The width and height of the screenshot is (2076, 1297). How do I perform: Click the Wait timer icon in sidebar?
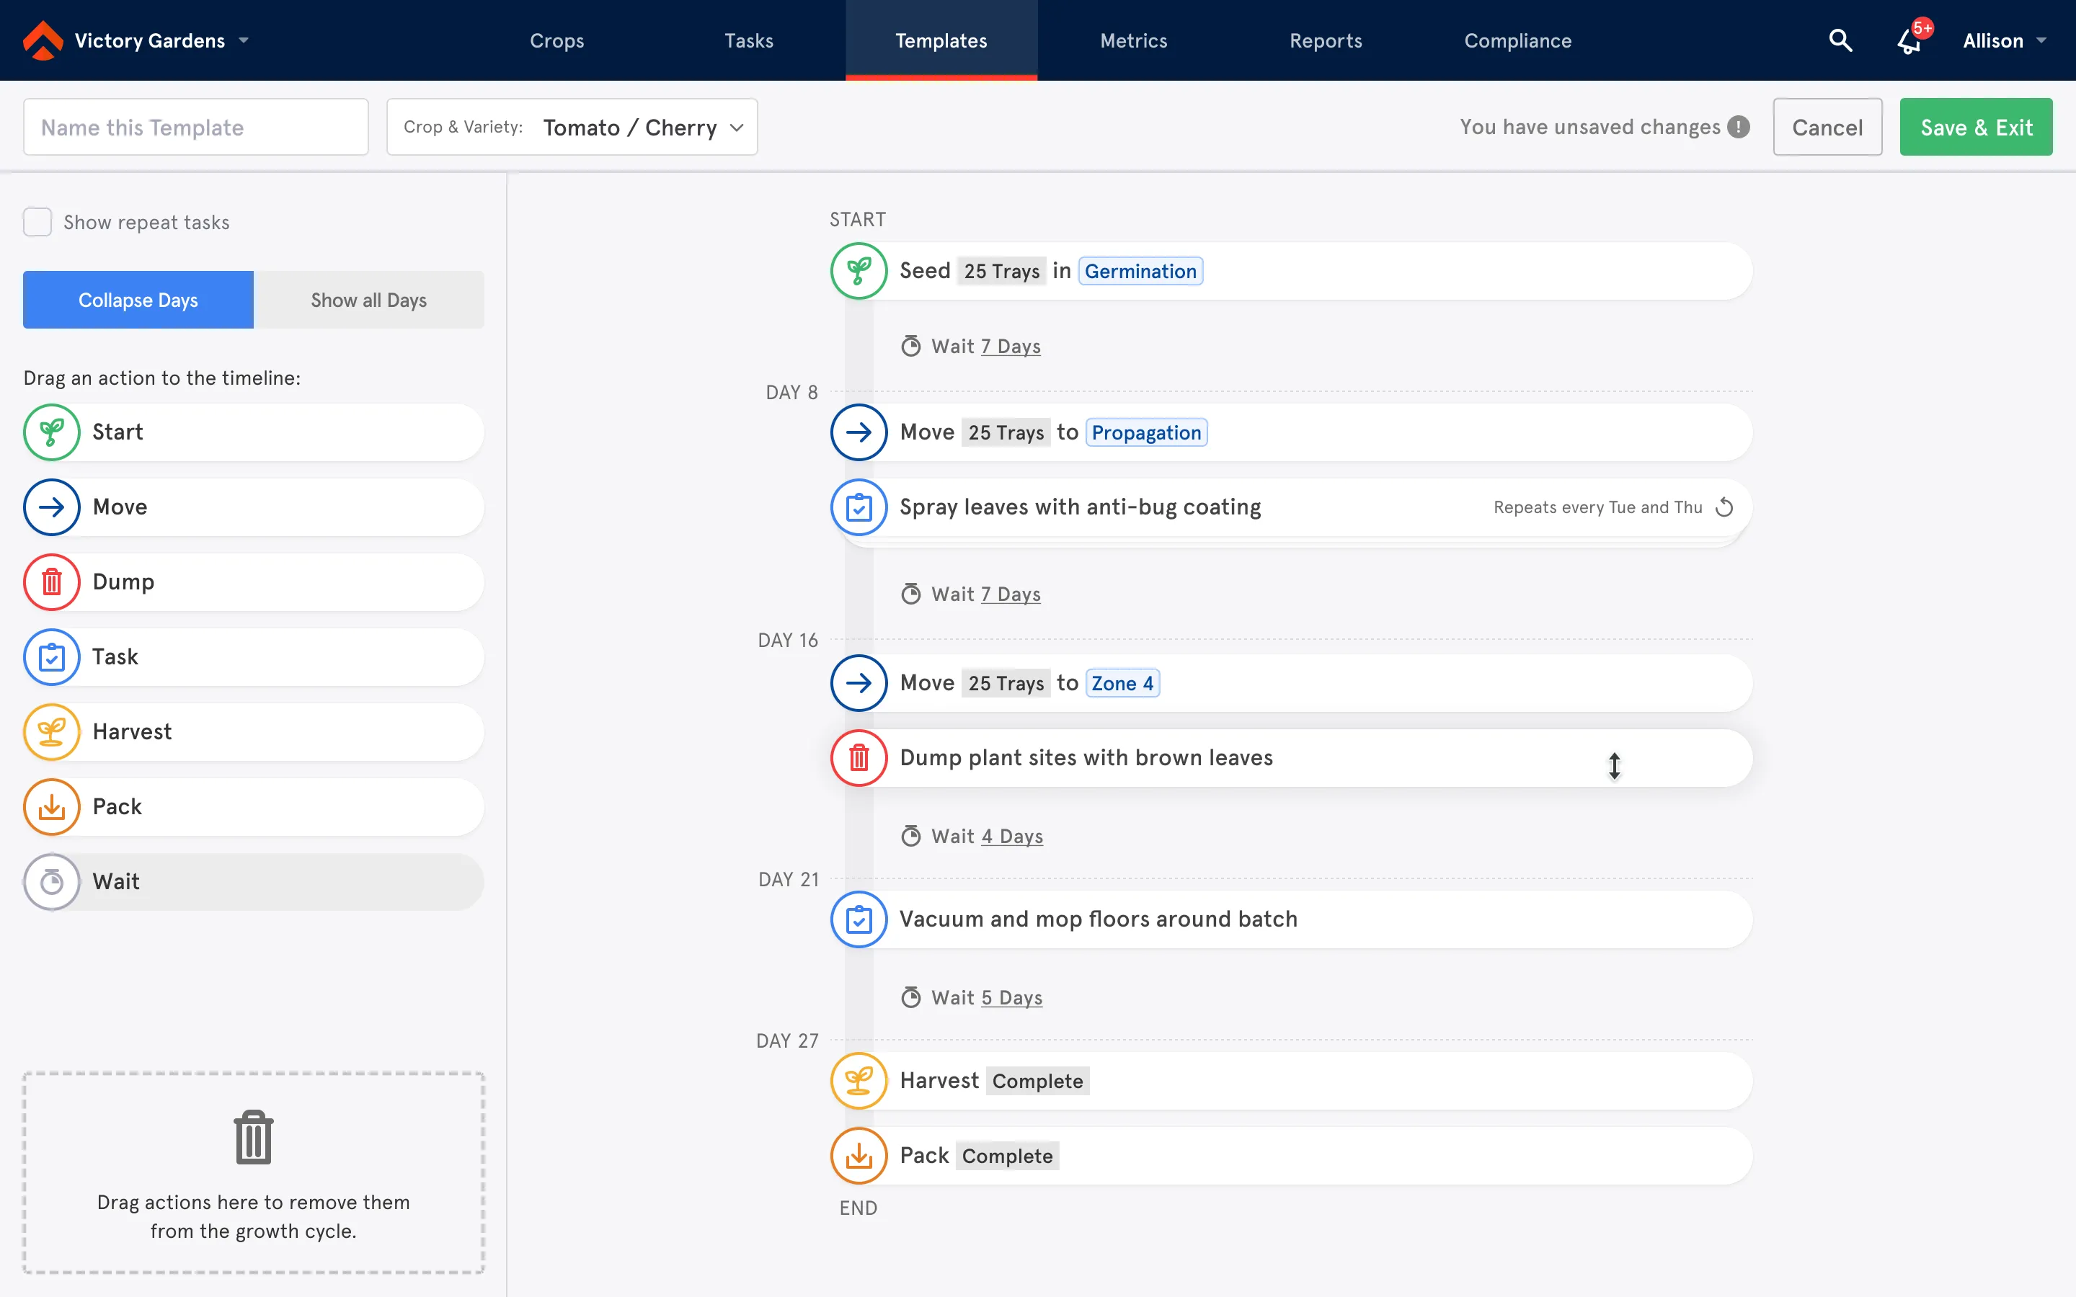(51, 881)
